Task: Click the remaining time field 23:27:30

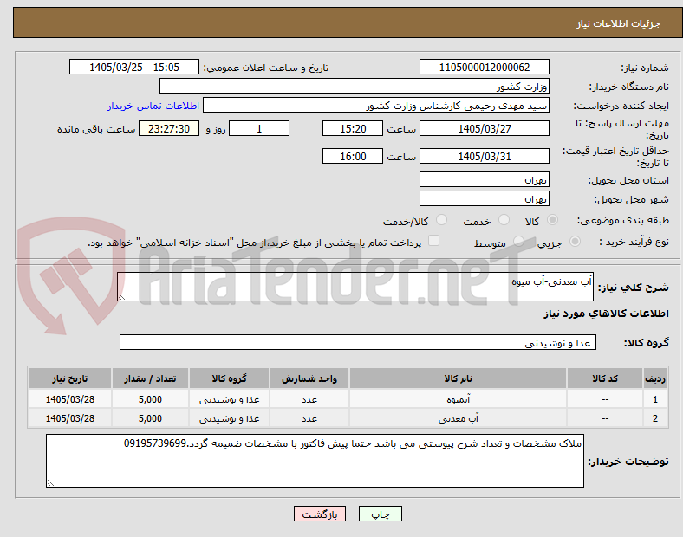Action: [x=169, y=128]
